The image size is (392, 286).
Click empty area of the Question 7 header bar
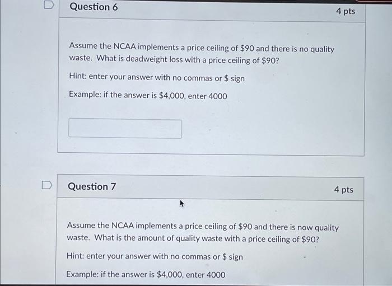[225, 188]
